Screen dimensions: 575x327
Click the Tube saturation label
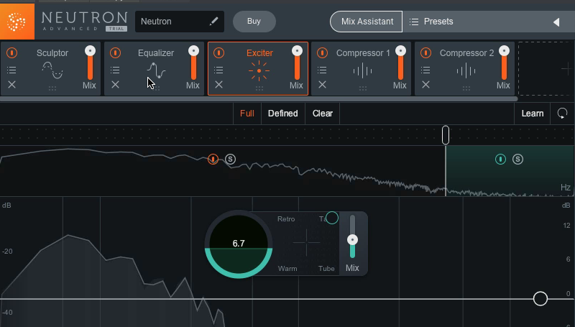tap(326, 269)
